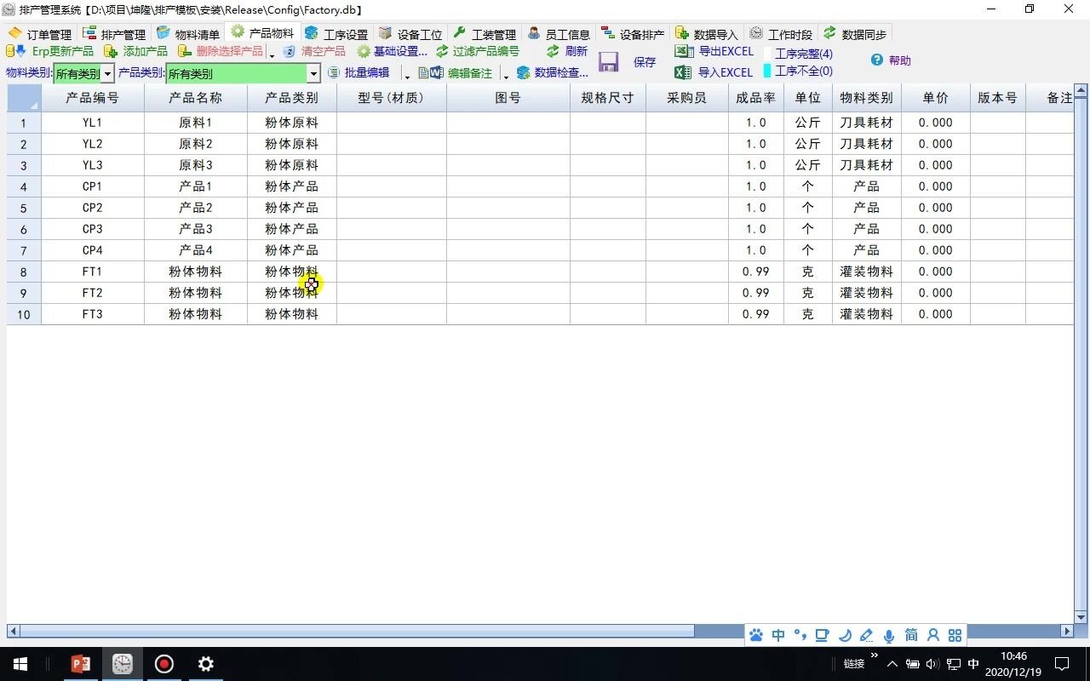Open 帮助 help button

[x=891, y=60]
